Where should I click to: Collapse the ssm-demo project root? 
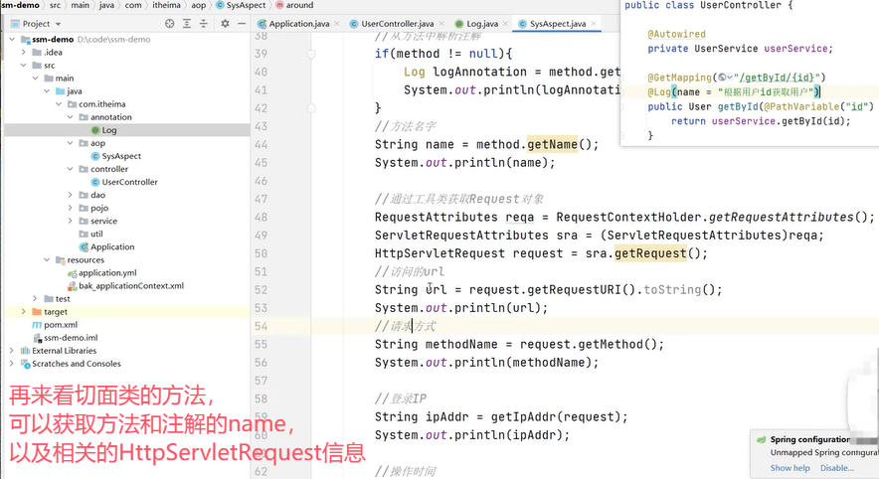(12, 39)
